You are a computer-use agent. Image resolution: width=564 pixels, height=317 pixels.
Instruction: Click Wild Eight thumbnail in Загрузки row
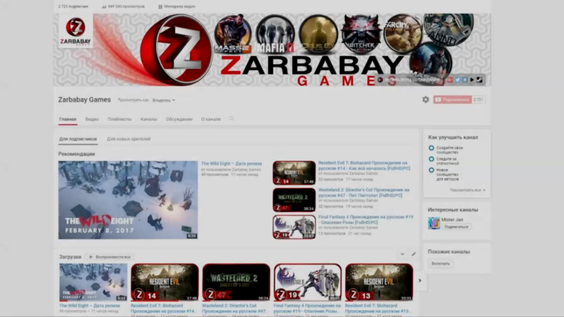click(93, 282)
